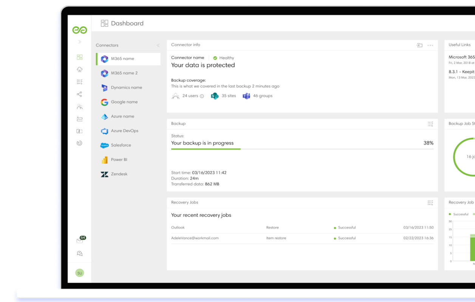The width and height of the screenshot is (475, 302).
Task: Click the SharePoint icon beside 35 sites
Action: 215,96
